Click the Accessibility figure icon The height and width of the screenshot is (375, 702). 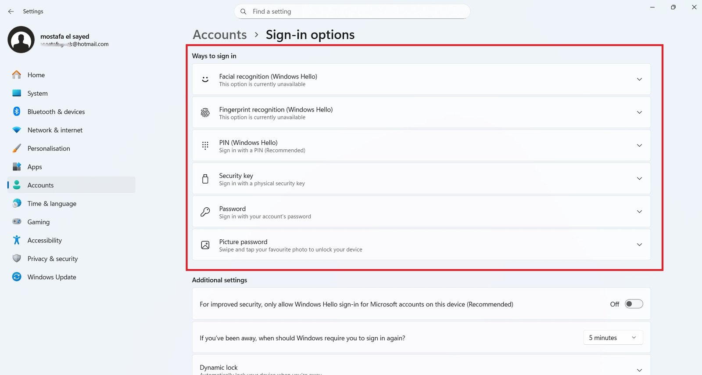(17, 240)
